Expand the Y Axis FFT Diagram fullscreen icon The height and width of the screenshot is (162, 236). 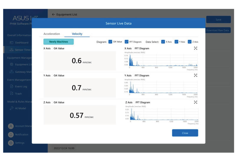point(195,75)
